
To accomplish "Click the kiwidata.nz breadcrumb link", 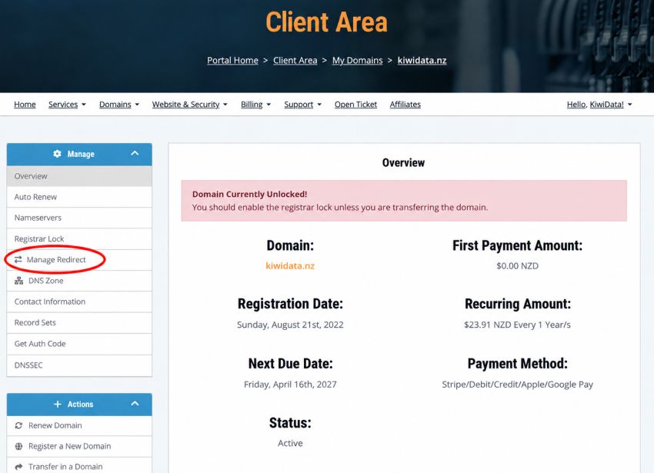I will (x=422, y=61).
